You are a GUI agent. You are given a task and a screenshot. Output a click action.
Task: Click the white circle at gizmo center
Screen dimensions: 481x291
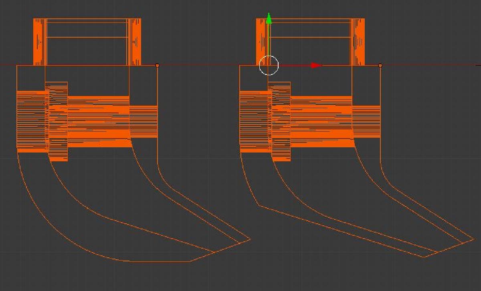[269, 65]
